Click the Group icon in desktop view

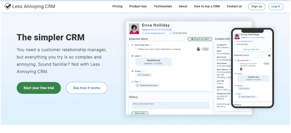[133, 71]
